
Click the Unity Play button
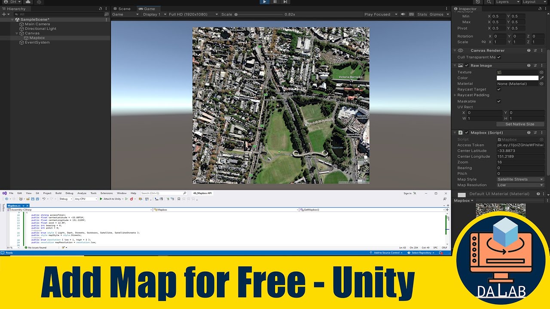[264, 2]
